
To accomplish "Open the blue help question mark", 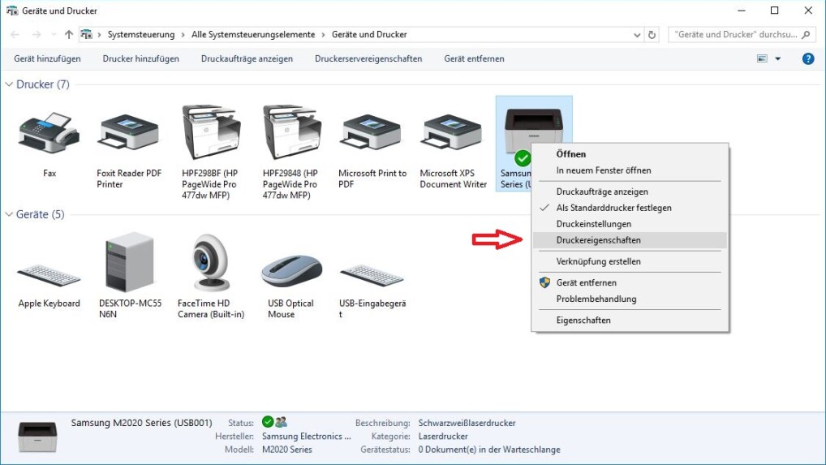I will tap(807, 58).
